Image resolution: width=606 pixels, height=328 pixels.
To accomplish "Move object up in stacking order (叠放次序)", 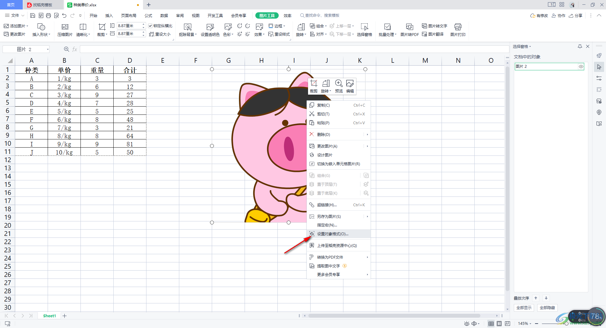I will click(536, 298).
